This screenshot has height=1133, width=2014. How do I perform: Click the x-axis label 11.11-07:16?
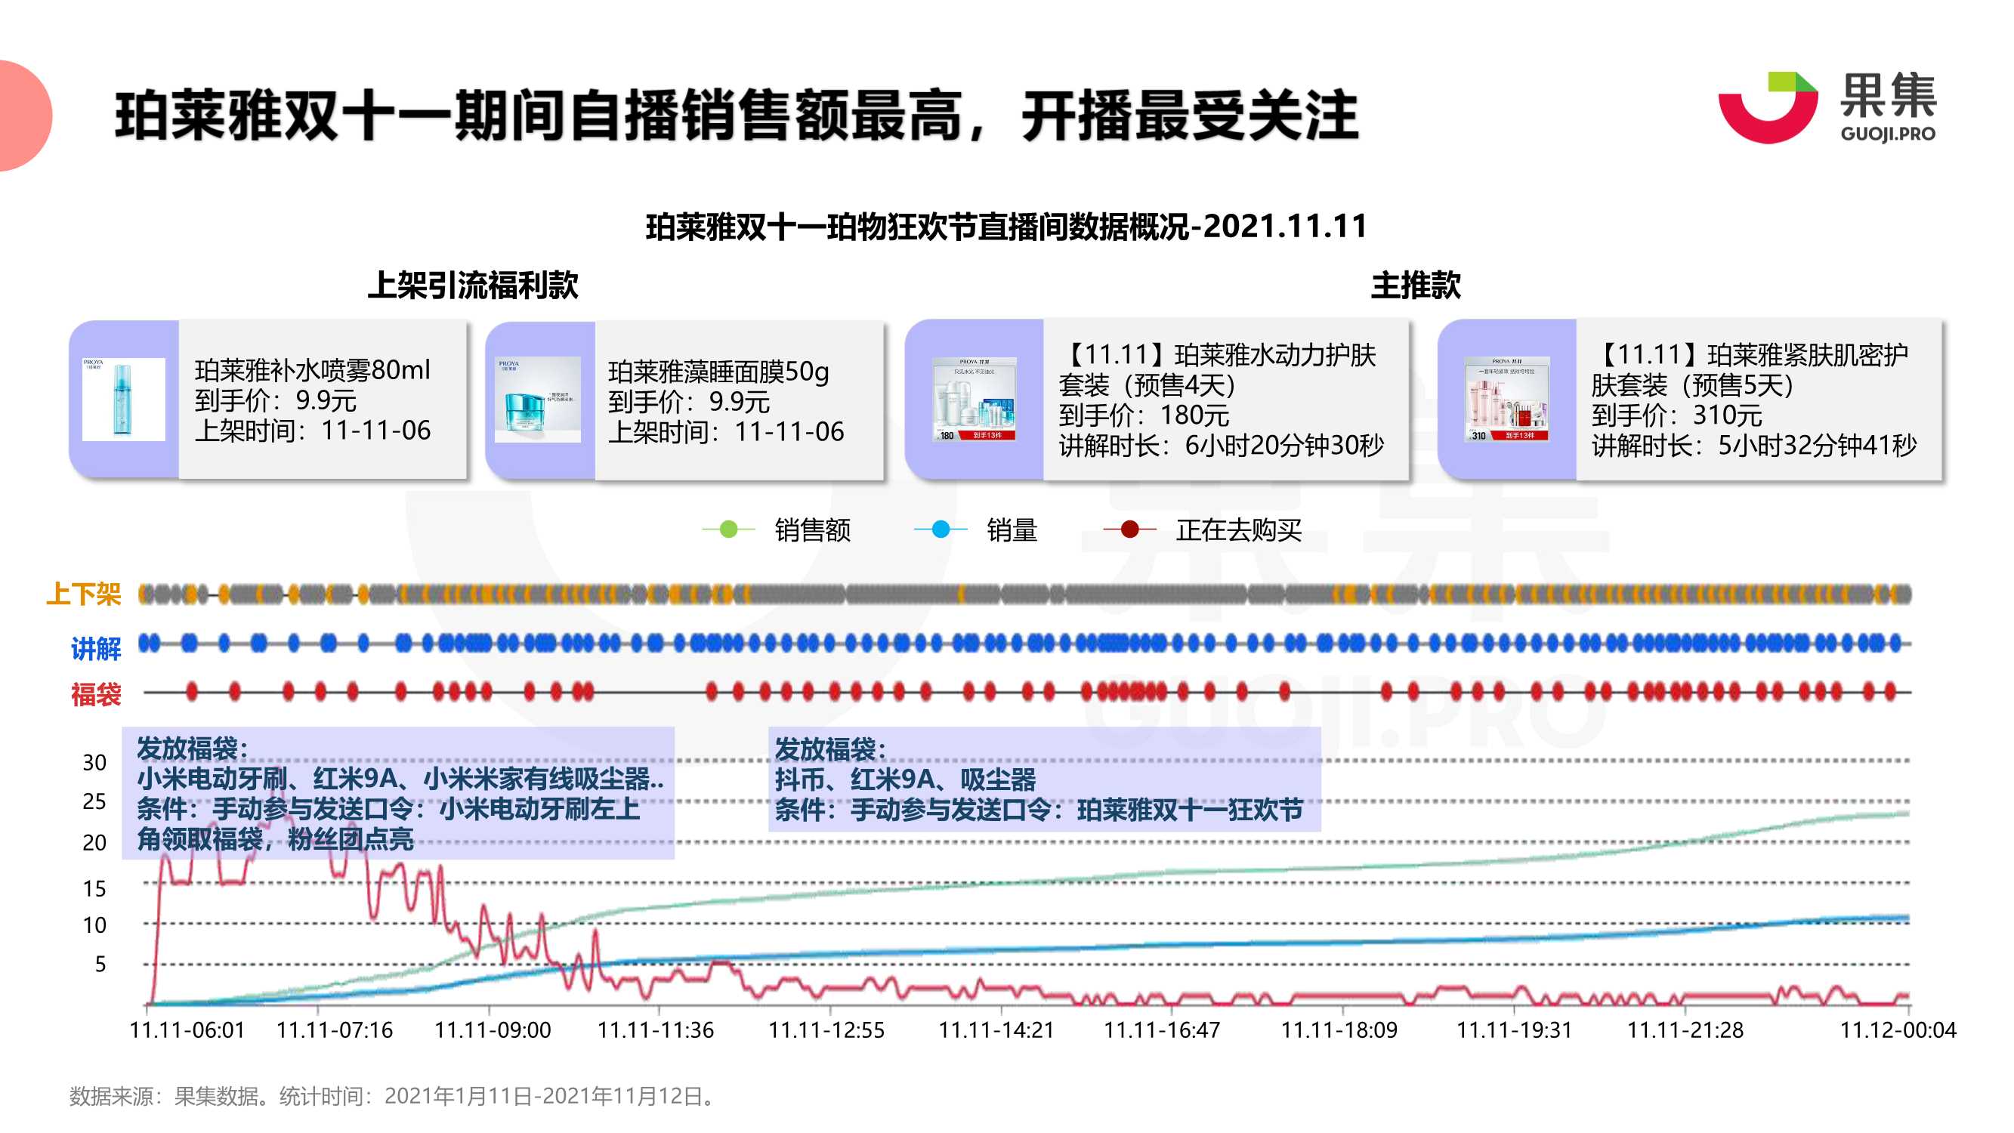pyautogui.click(x=335, y=1030)
